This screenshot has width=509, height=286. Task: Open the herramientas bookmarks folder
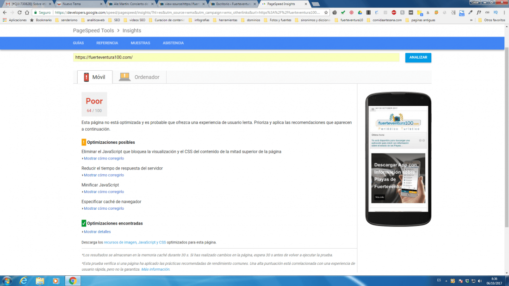click(x=225, y=20)
